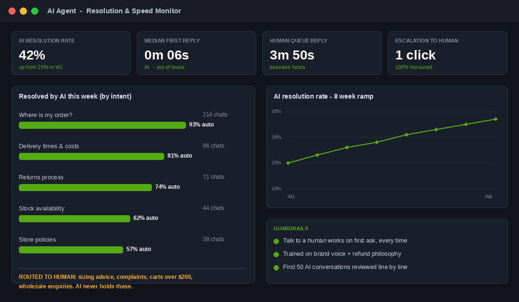Screen dimensions: 519x302
Task: Click the 'Where is my order?' intent label
Action: pos(46,115)
